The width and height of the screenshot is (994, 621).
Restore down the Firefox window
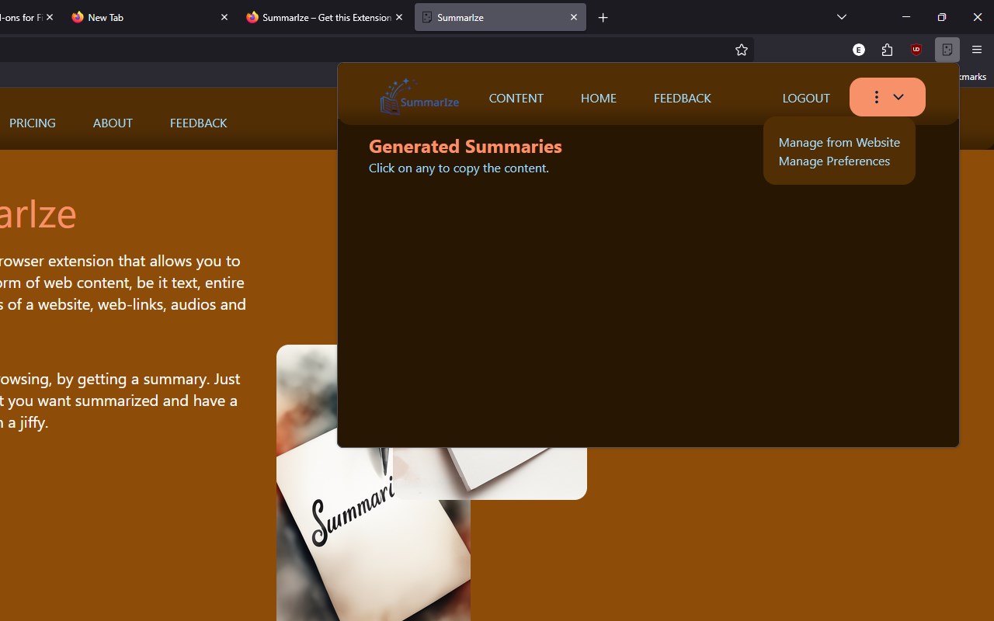(942, 17)
